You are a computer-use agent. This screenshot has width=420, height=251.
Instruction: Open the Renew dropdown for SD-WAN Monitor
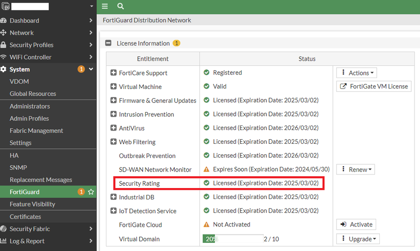(356, 169)
